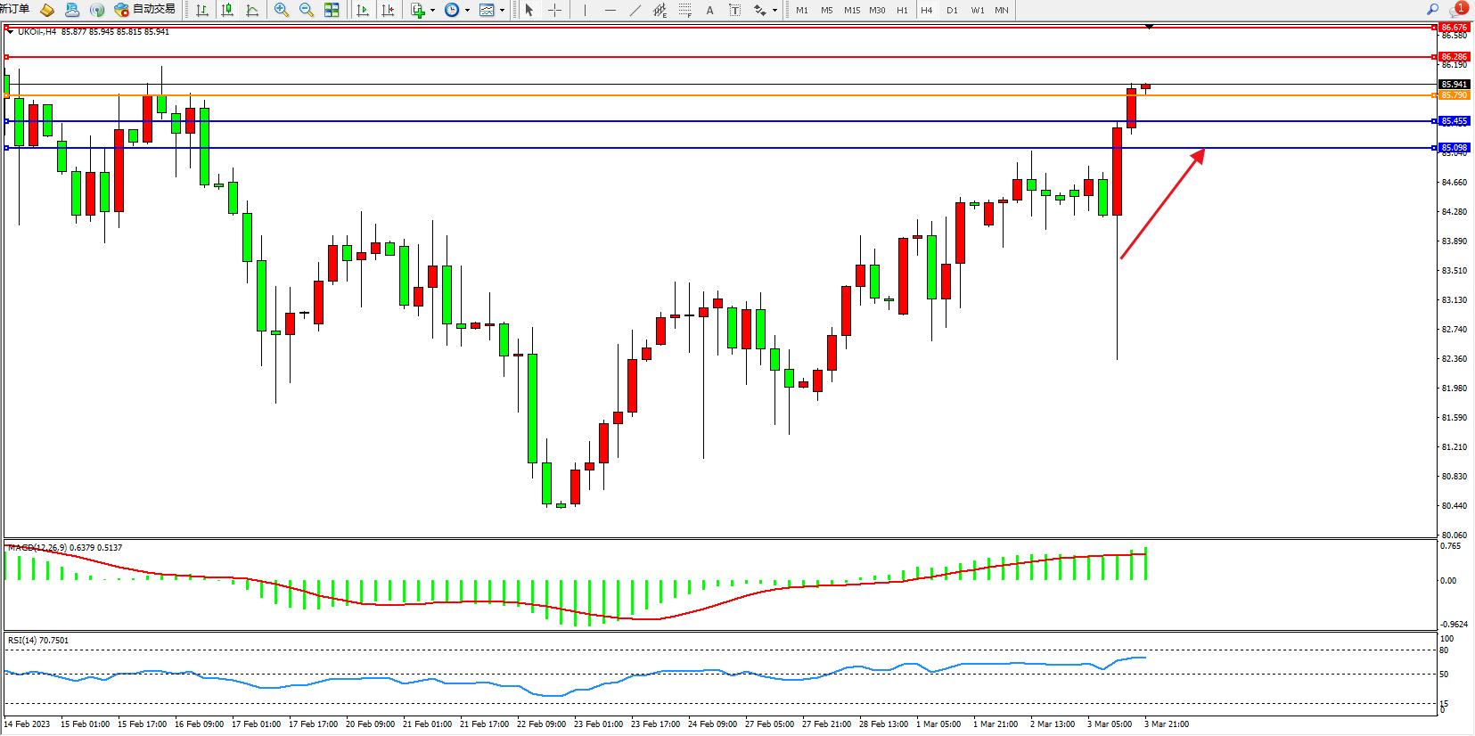Viewport: 1475px width, 736px height.
Task: Select the text label tool
Action: tap(709, 10)
